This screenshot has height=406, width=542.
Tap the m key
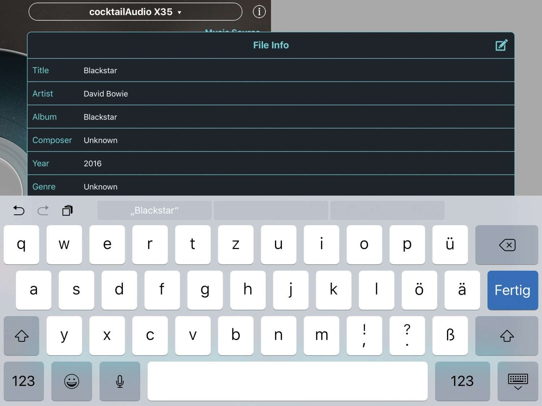[322, 336]
